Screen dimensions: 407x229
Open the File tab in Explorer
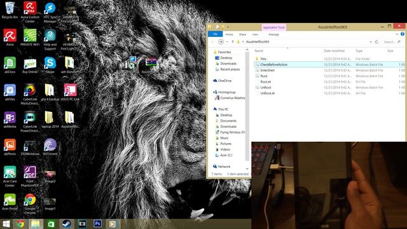coord(215,34)
